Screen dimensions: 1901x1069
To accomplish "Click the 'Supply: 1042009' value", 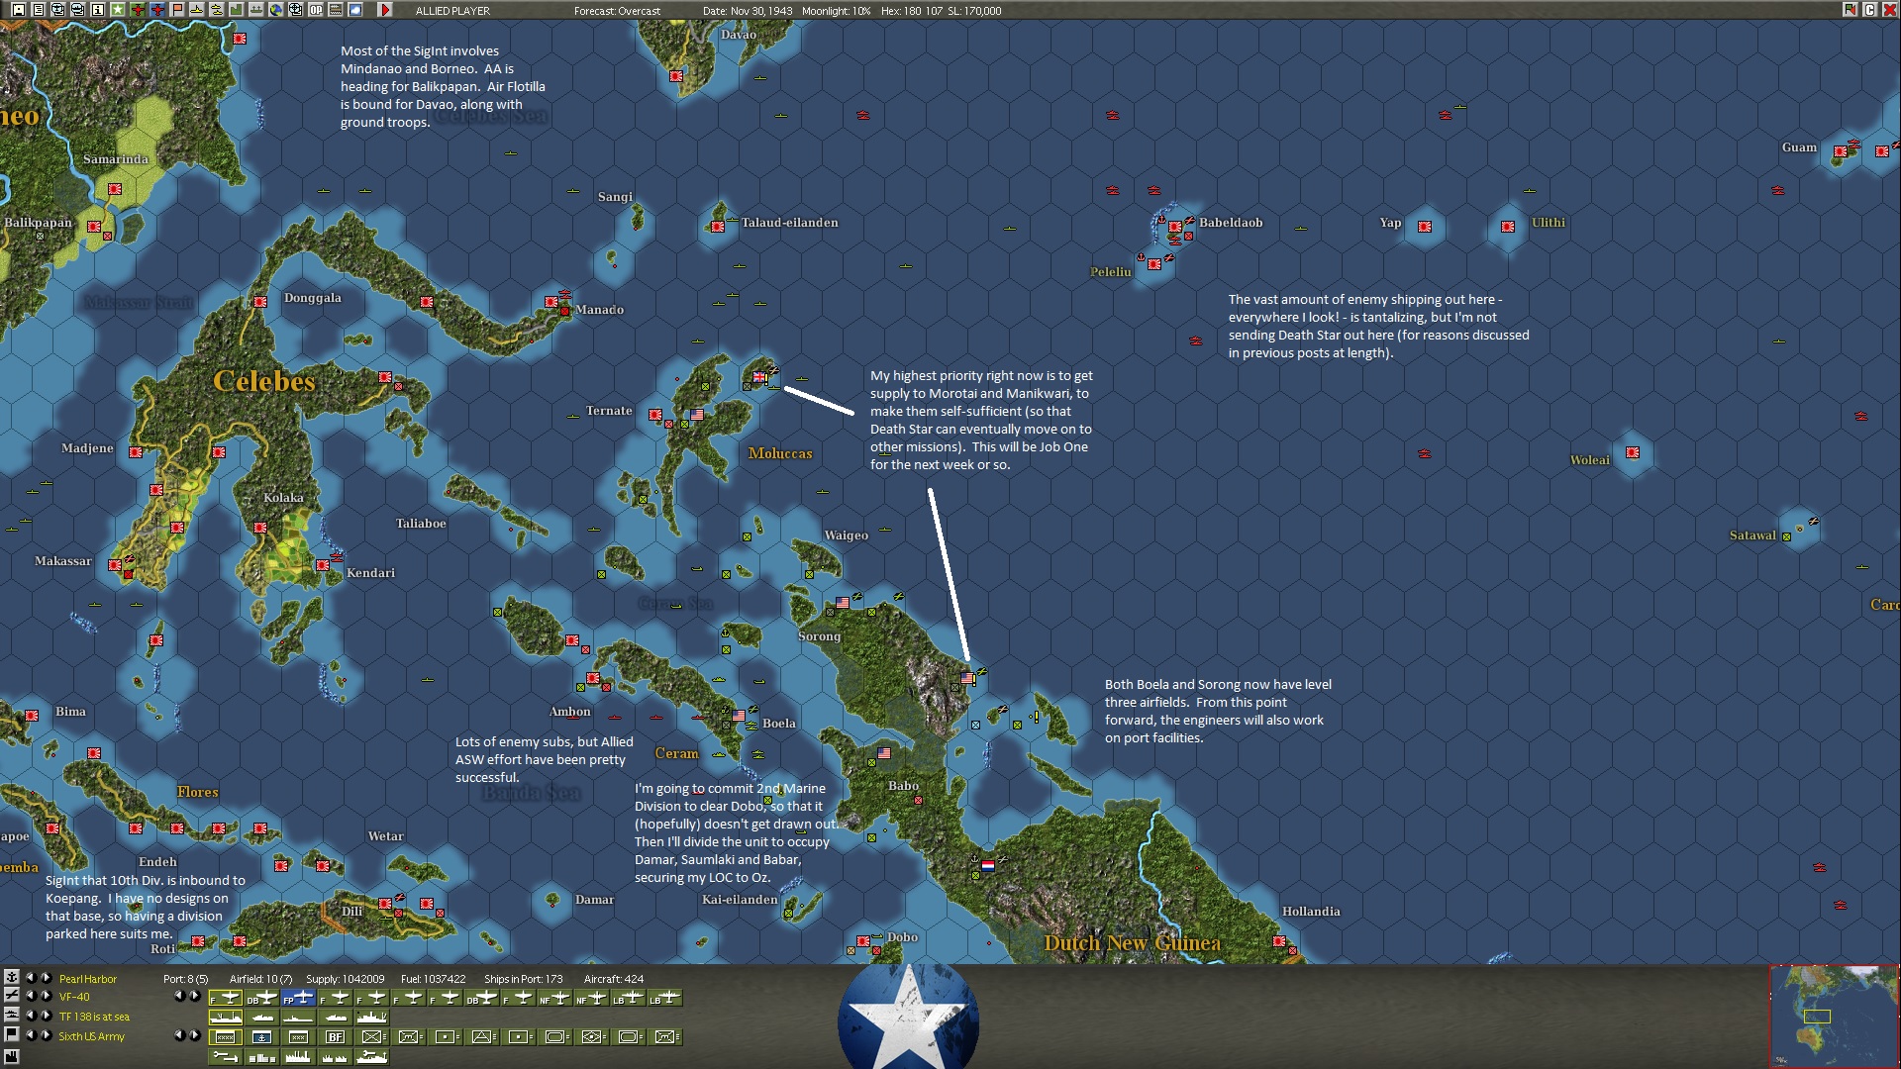I will pyautogui.click(x=346, y=979).
